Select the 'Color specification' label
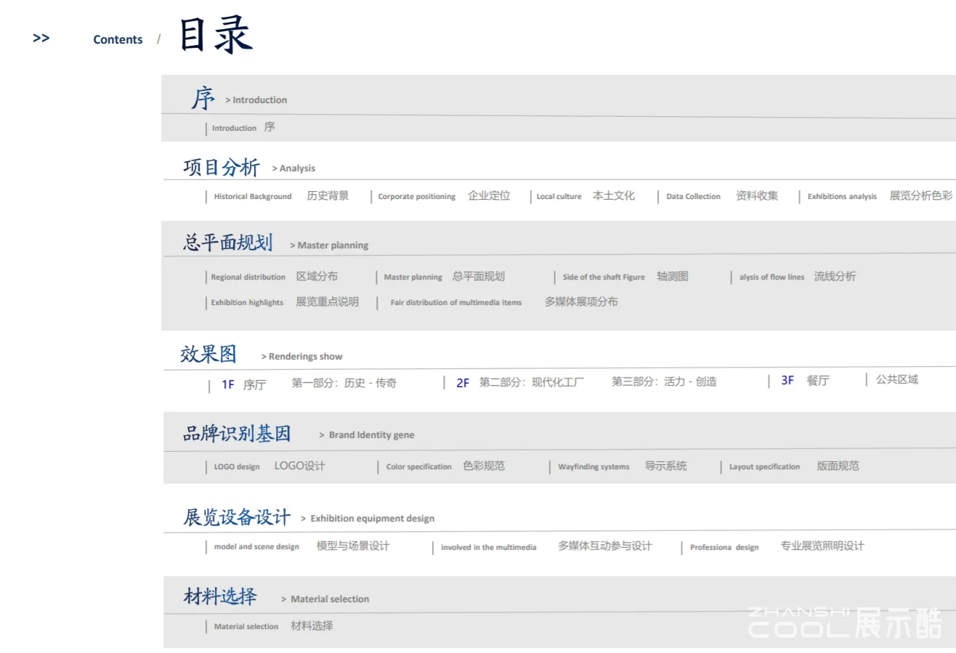Screen dimensions: 956x653 point(419,467)
